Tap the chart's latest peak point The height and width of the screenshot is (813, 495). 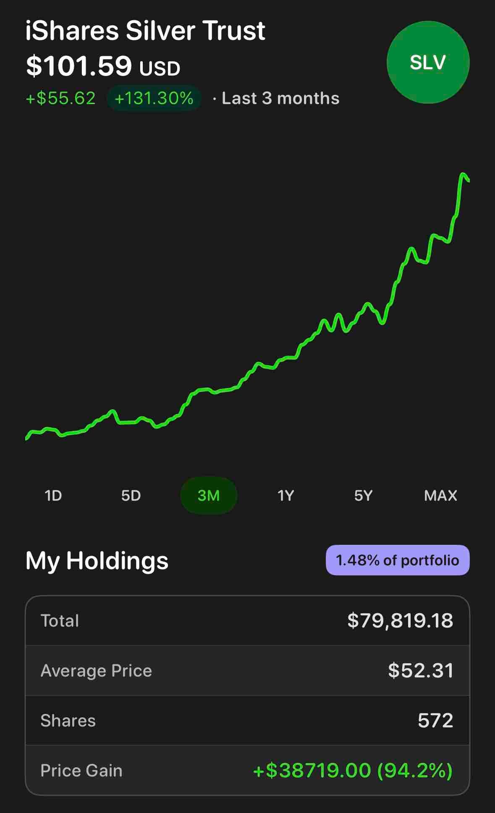click(x=463, y=174)
